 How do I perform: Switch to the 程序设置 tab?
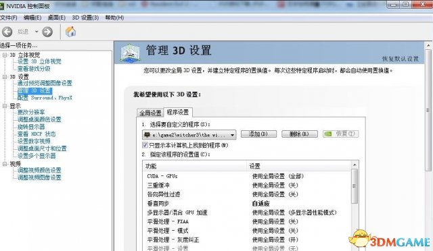[x=178, y=112]
